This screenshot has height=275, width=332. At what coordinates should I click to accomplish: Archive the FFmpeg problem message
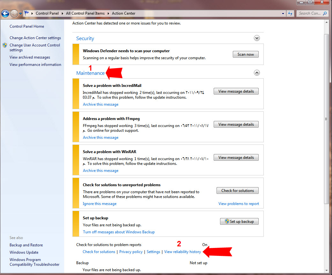[x=100, y=137]
